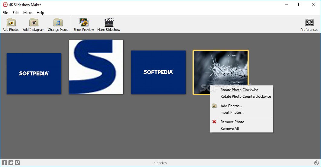Open the Facebook icon in status bar
The image size is (321, 167).
tap(5, 163)
